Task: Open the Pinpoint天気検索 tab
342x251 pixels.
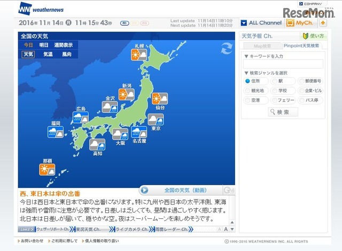Action: pos(301,45)
